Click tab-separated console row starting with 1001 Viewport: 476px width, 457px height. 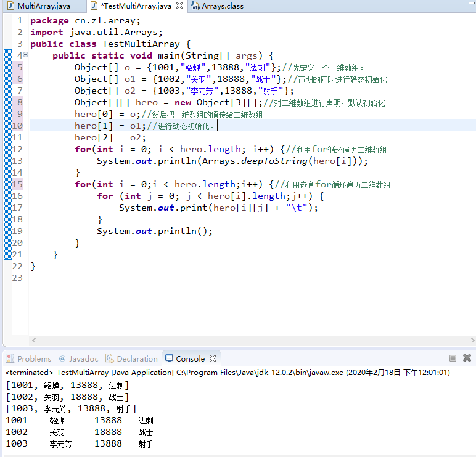pos(80,420)
